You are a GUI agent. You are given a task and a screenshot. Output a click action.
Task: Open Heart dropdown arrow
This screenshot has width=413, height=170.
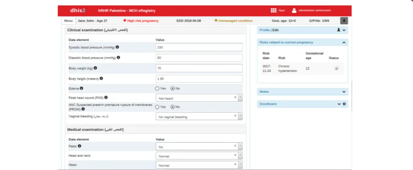pos(240,165)
